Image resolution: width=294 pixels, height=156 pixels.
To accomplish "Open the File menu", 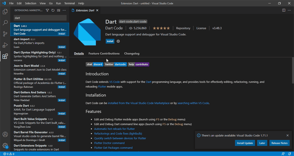I will point(11,3).
